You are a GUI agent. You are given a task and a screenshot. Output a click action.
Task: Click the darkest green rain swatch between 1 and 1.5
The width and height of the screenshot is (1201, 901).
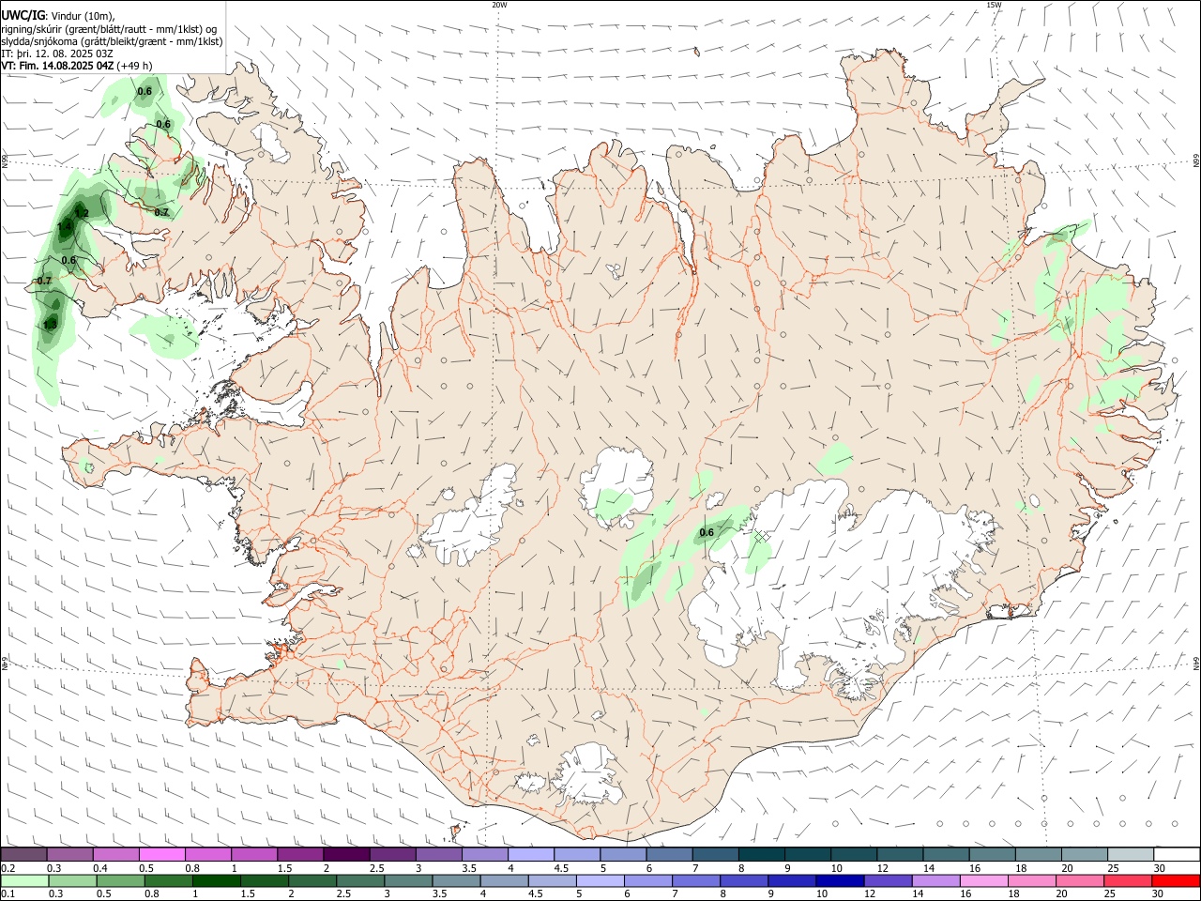[216, 880]
